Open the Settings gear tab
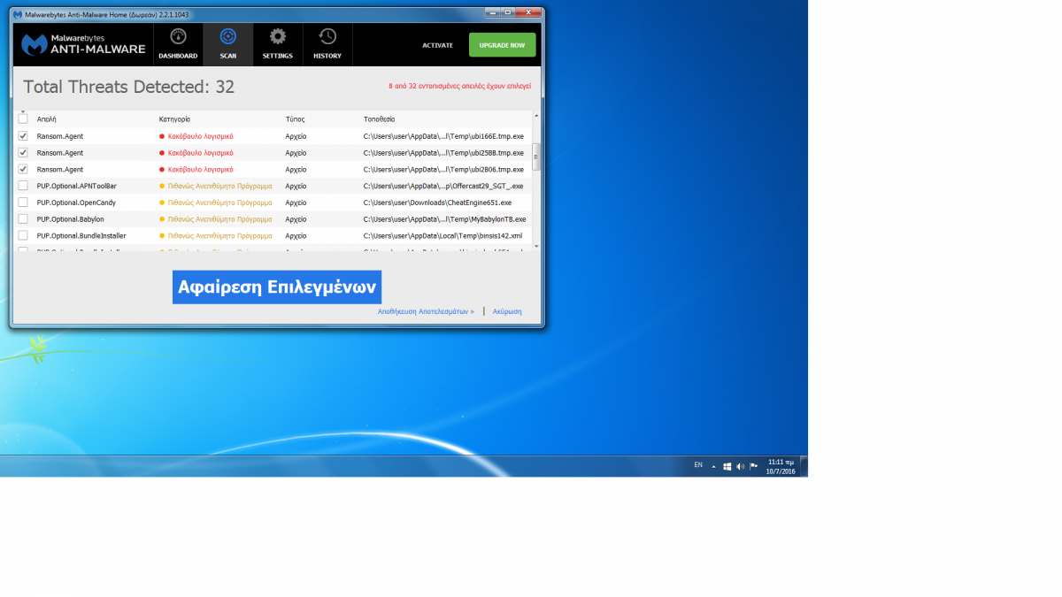 (x=277, y=44)
